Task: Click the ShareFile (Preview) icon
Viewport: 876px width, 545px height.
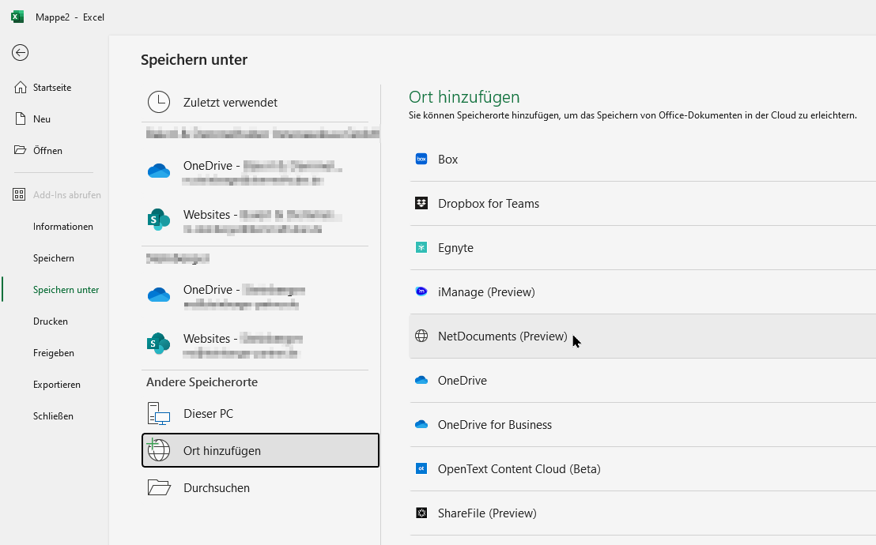Action: (421, 513)
